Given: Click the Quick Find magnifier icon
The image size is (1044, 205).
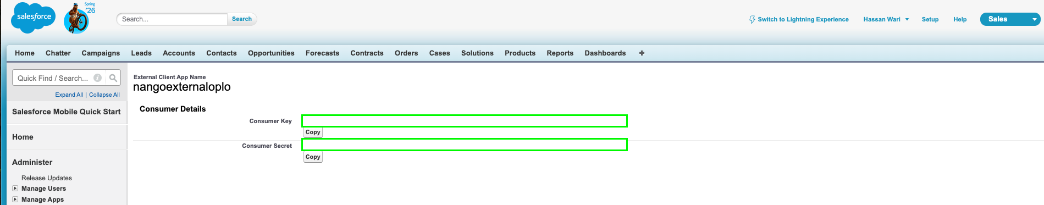Looking at the screenshot, I should click(x=113, y=78).
